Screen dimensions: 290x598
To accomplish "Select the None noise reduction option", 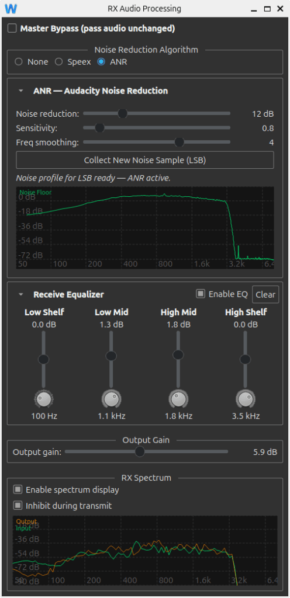I will pyautogui.click(x=19, y=62).
